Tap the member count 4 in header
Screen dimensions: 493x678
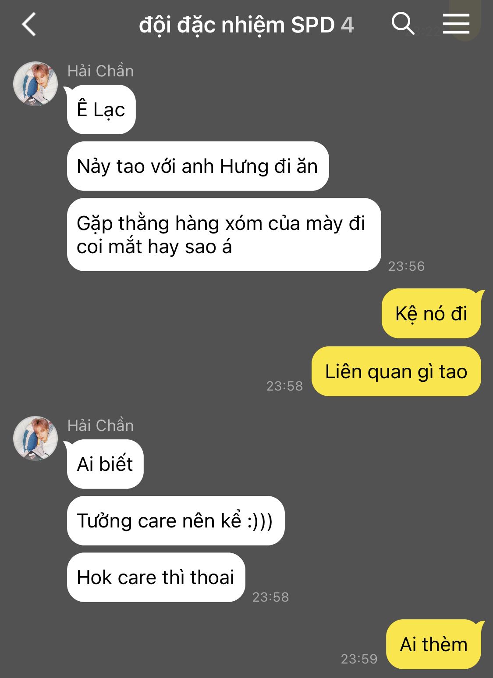[347, 25]
